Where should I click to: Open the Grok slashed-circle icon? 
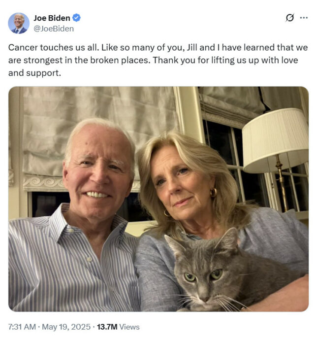pyautogui.click(x=290, y=18)
